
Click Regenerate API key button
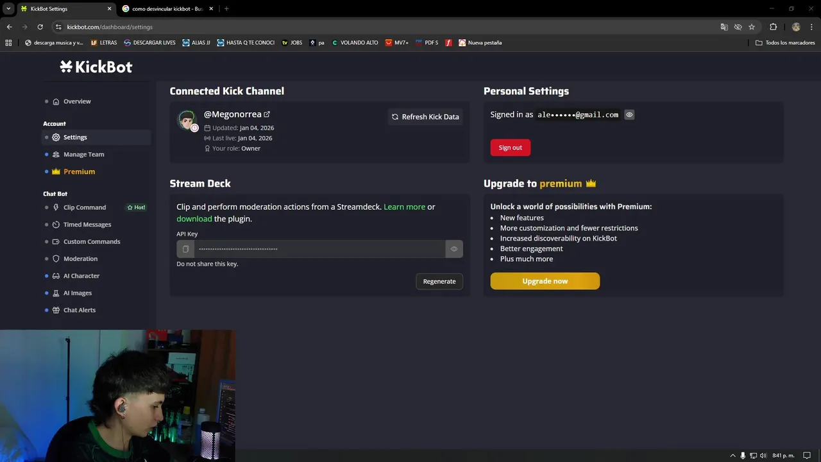click(439, 282)
